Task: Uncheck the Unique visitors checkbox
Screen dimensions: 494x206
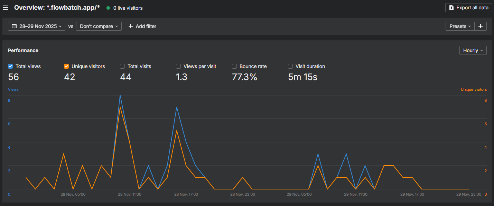Action: coord(66,66)
